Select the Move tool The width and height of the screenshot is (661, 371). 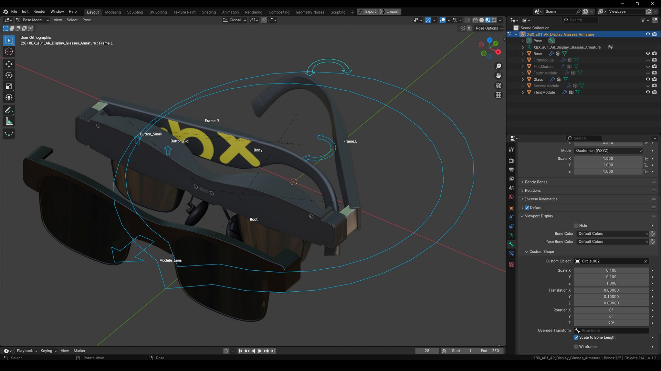tap(9, 64)
